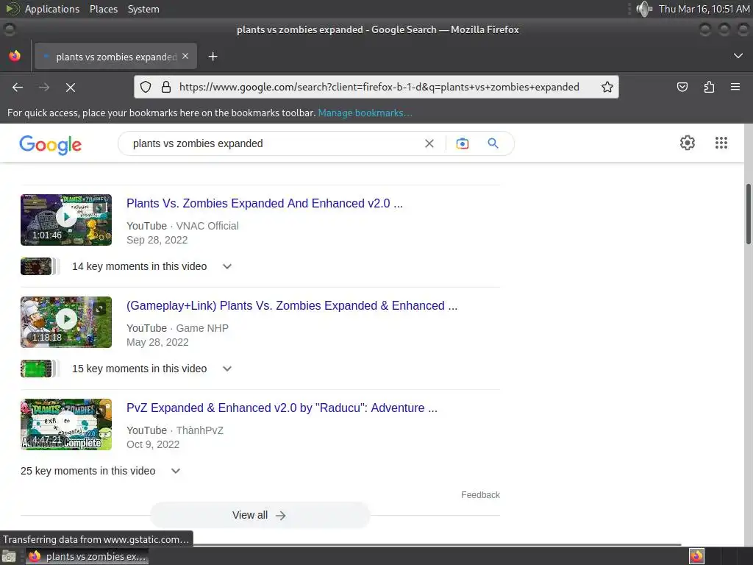753x565 pixels.
Task: Open Firefox View pinned icon
Action: pos(15,56)
